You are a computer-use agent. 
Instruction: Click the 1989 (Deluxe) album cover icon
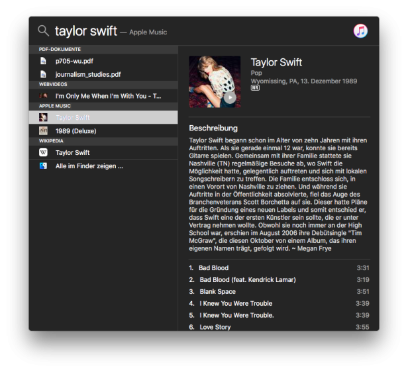point(43,131)
